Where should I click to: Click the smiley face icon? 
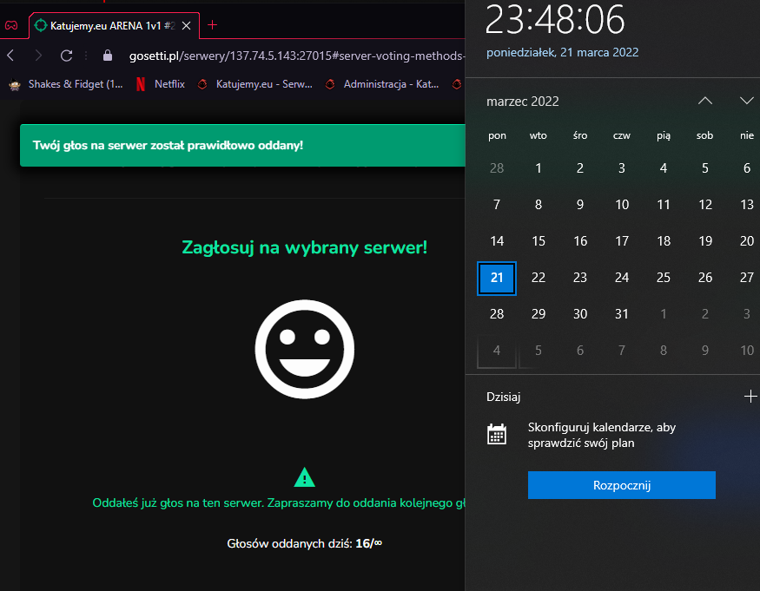tap(305, 349)
